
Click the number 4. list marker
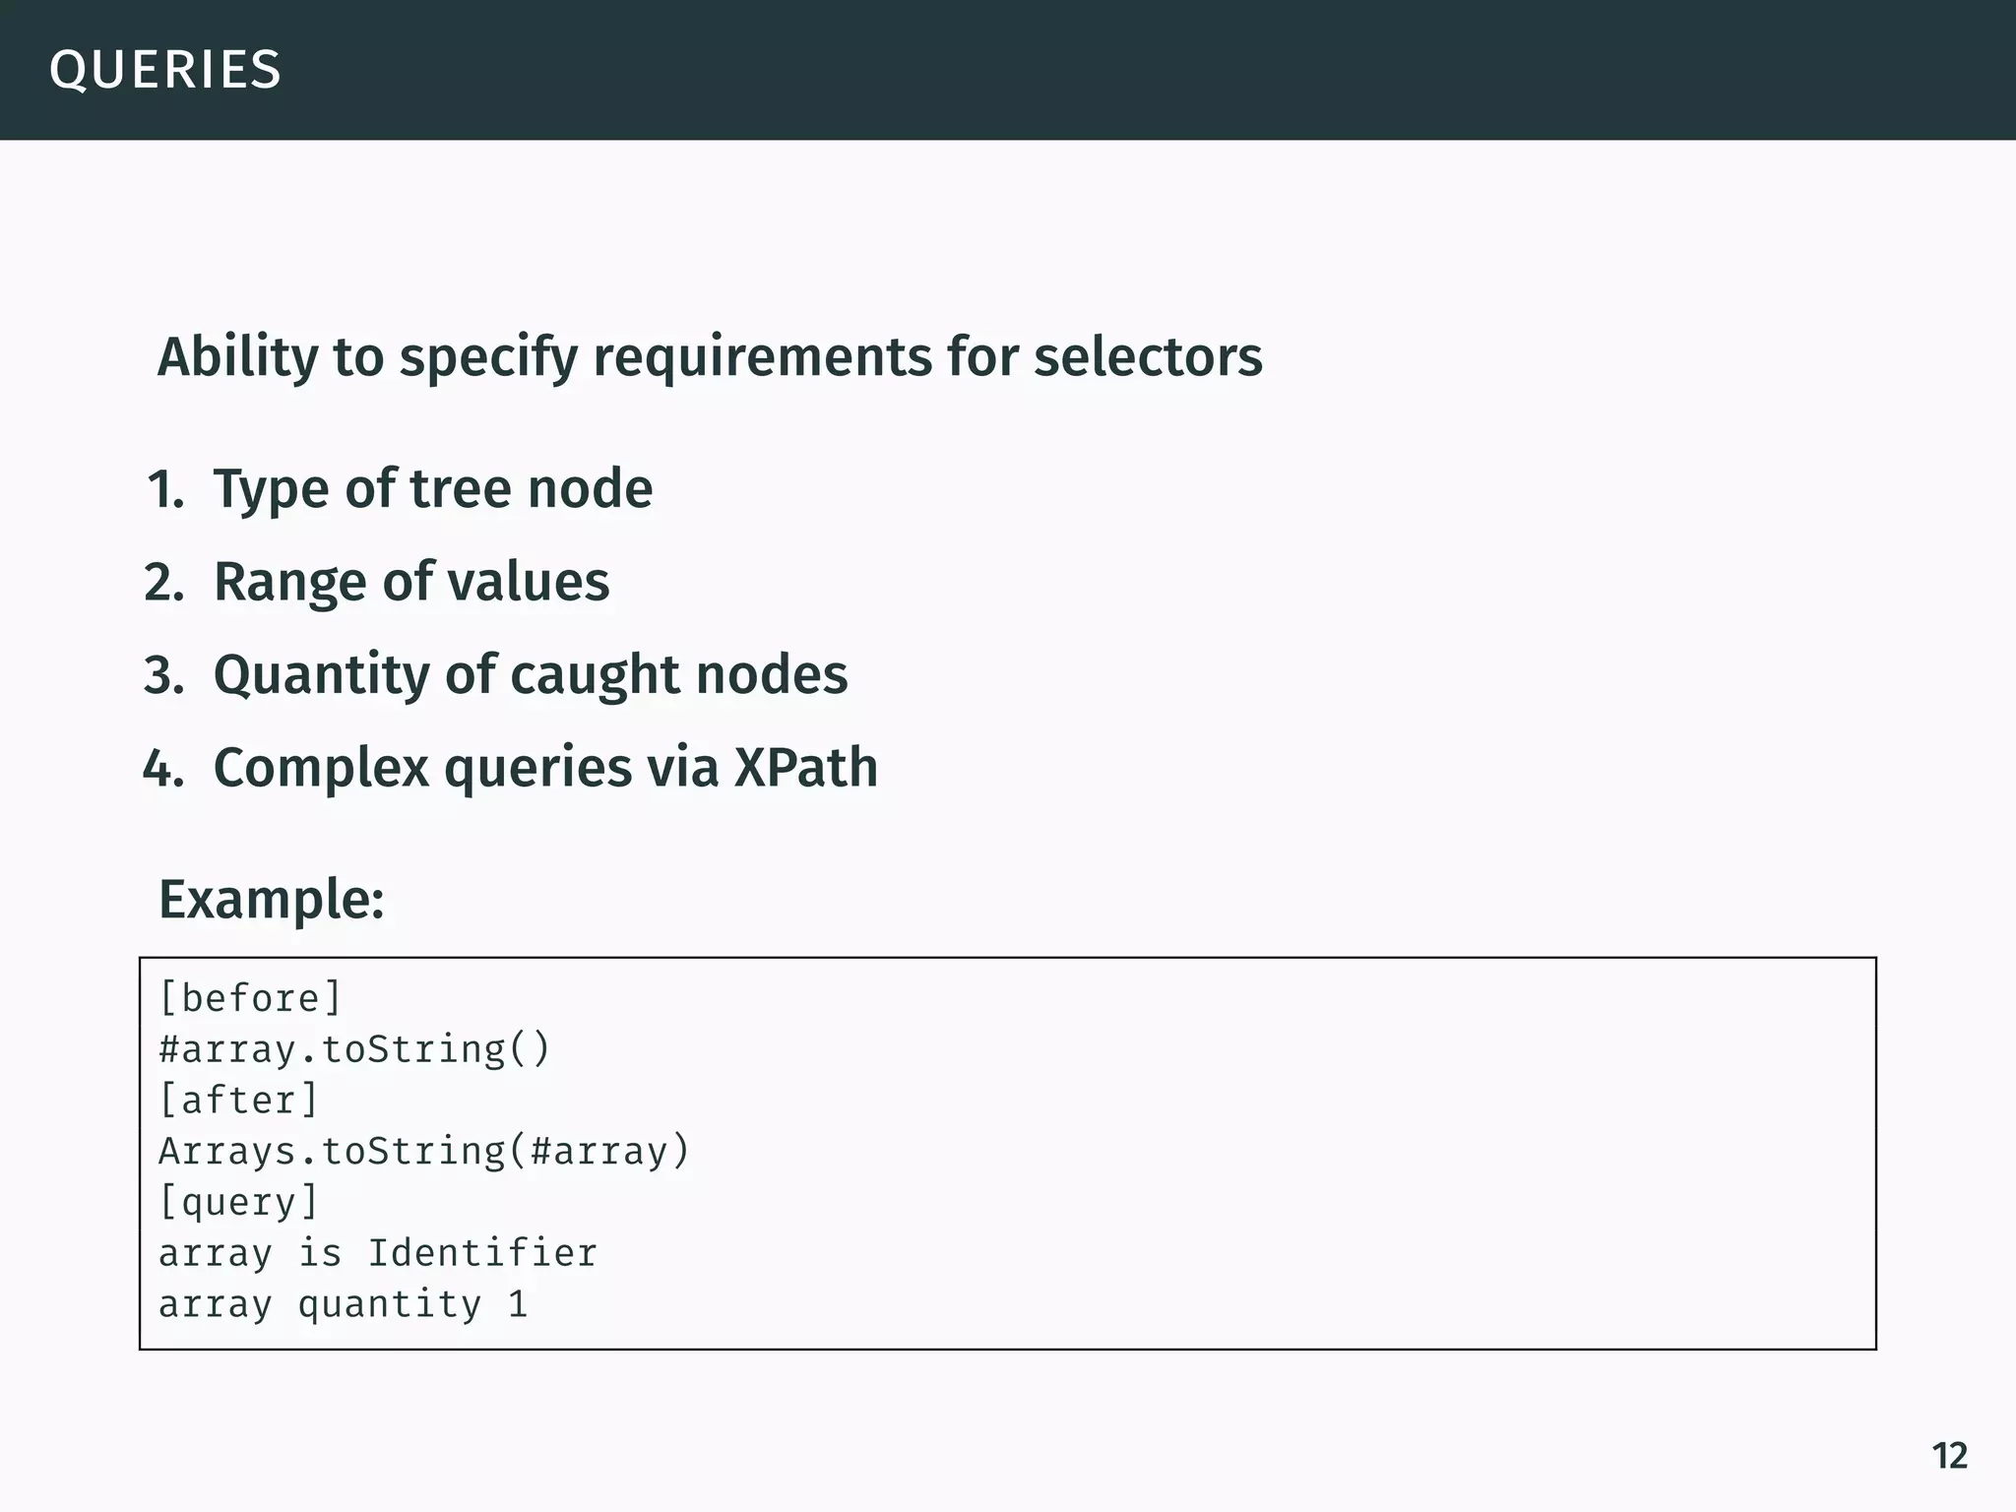click(163, 769)
